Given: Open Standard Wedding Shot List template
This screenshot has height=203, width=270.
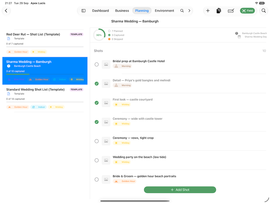Looking at the screenshot, I should [x=45, y=98].
